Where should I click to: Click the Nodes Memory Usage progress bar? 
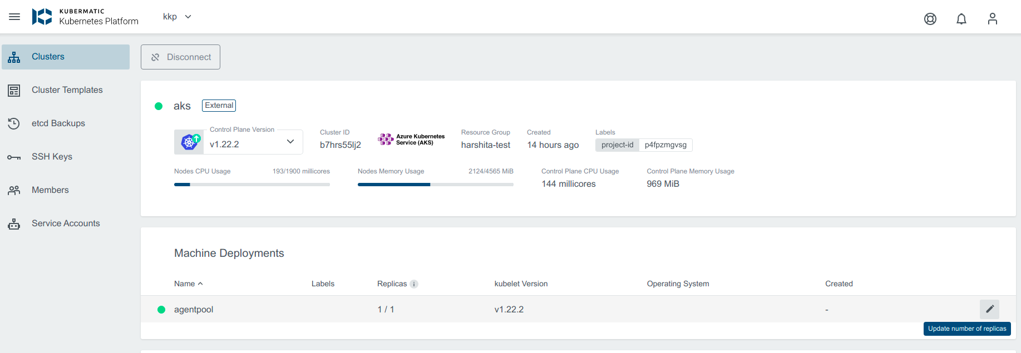tap(435, 185)
